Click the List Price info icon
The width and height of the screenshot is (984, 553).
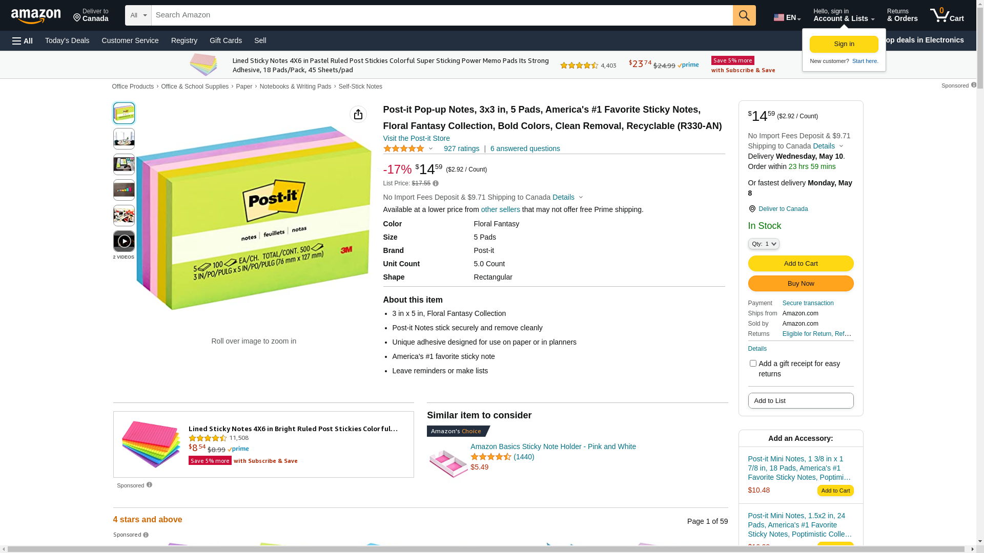436,183
